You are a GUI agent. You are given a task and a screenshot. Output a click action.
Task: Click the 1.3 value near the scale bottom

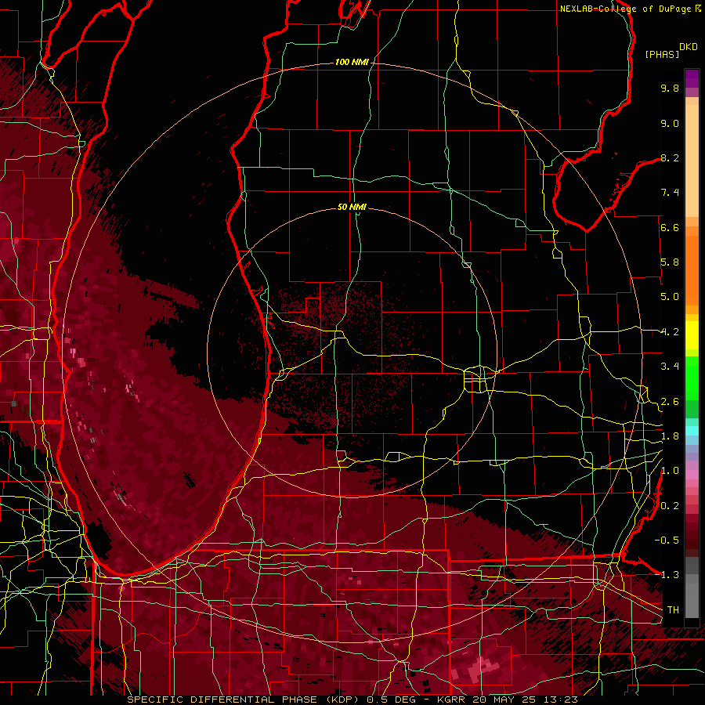pyautogui.click(x=670, y=575)
